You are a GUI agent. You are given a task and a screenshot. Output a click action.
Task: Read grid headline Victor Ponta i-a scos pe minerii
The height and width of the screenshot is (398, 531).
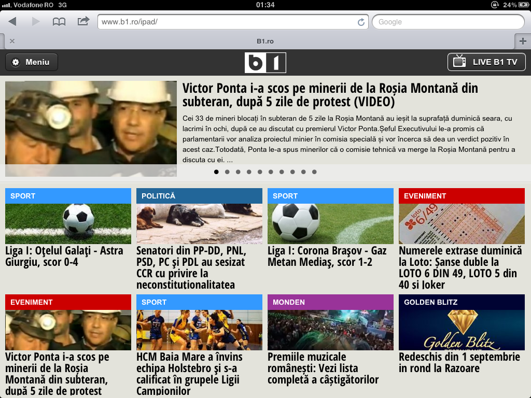[57, 374]
